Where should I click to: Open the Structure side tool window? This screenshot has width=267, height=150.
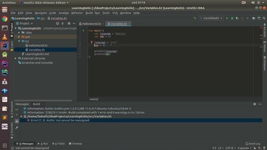click(x=12, y=110)
